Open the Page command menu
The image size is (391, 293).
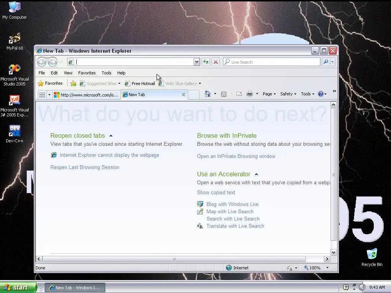pyautogui.click(x=269, y=94)
